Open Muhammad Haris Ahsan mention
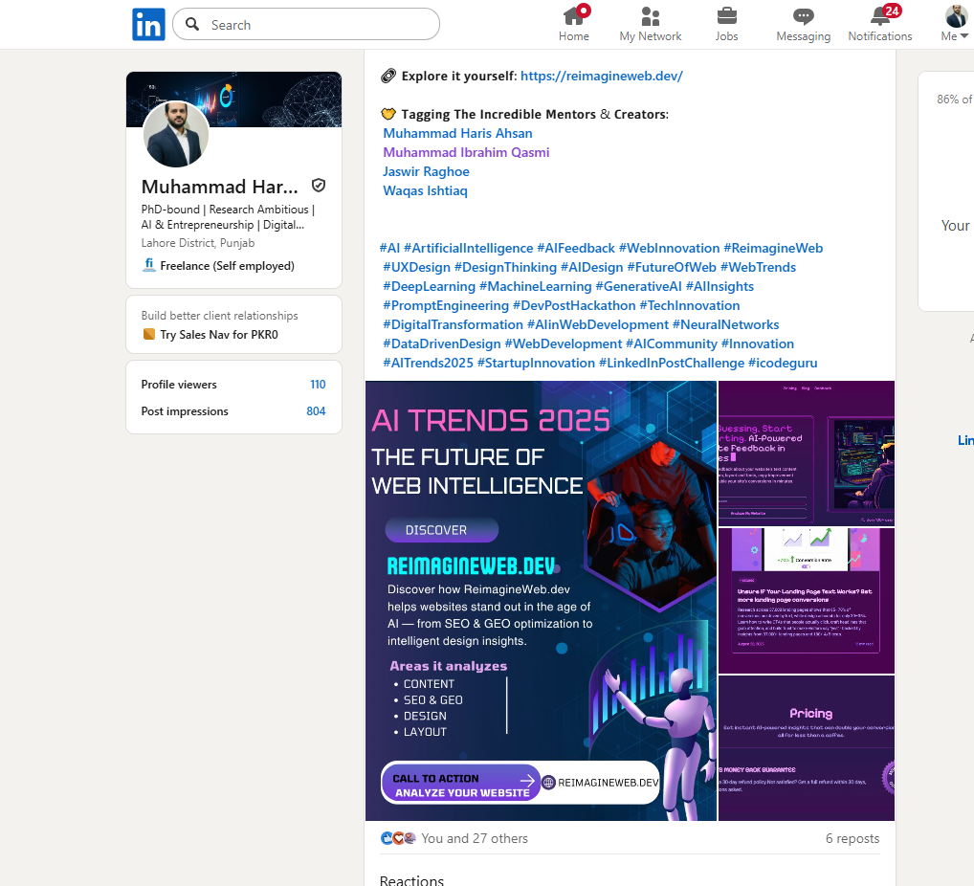 (x=457, y=133)
